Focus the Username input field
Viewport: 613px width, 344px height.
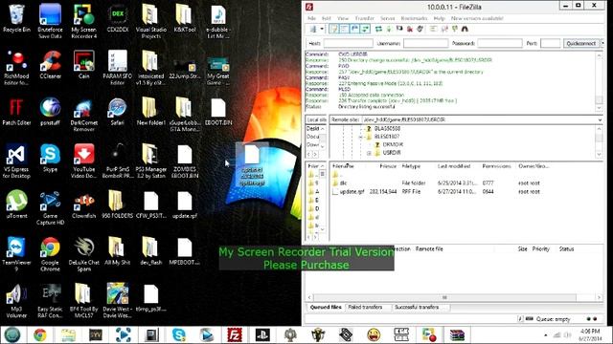[x=425, y=43]
